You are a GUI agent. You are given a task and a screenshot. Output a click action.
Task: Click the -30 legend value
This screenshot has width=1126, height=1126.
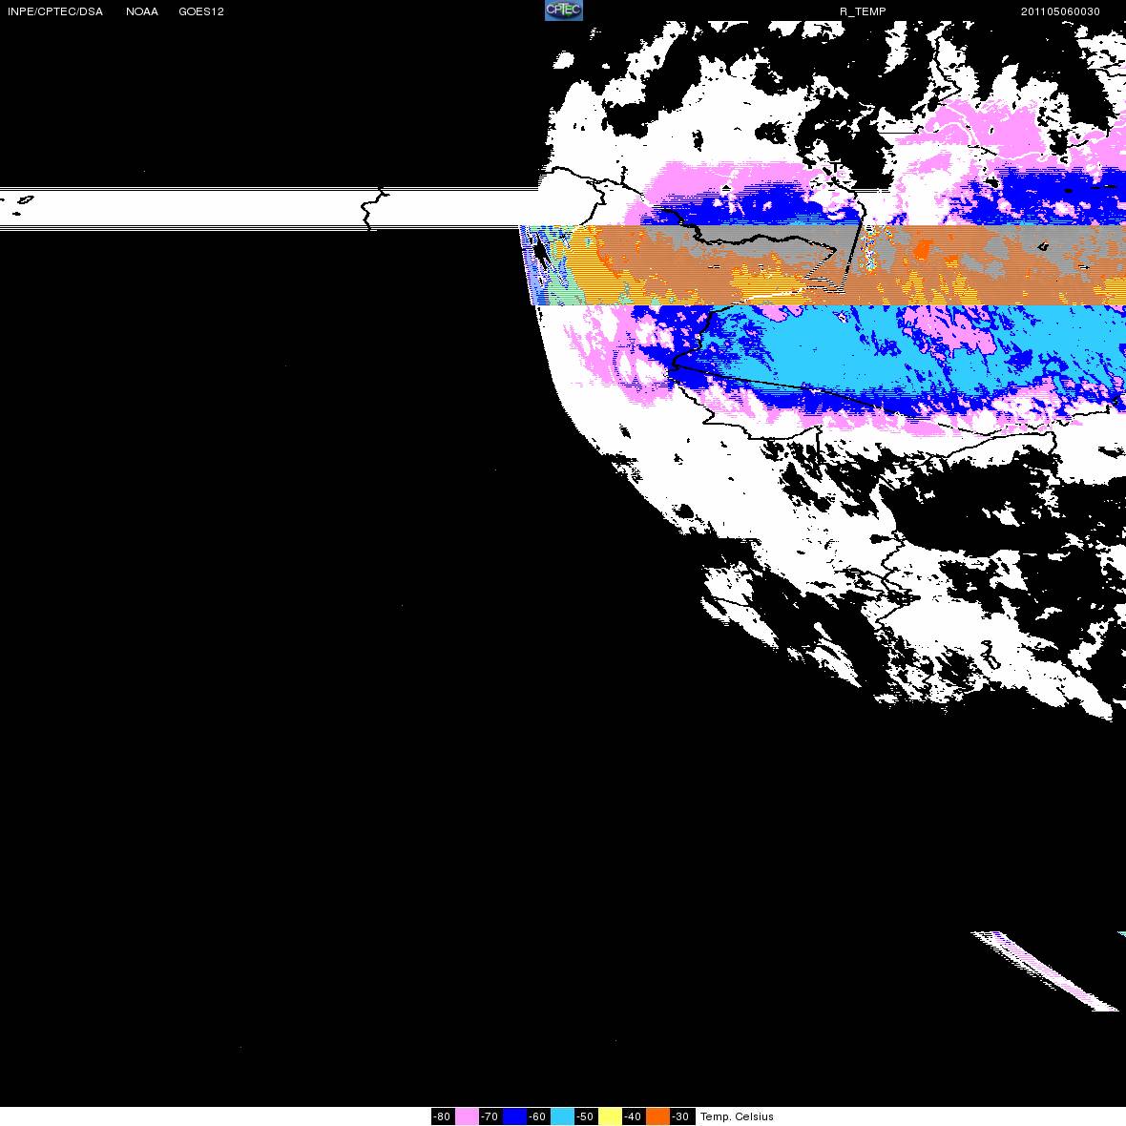pyautogui.click(x=680, y=1116)
